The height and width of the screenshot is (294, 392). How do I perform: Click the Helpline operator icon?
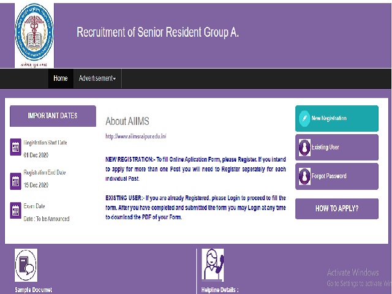[x=213, y=265]
